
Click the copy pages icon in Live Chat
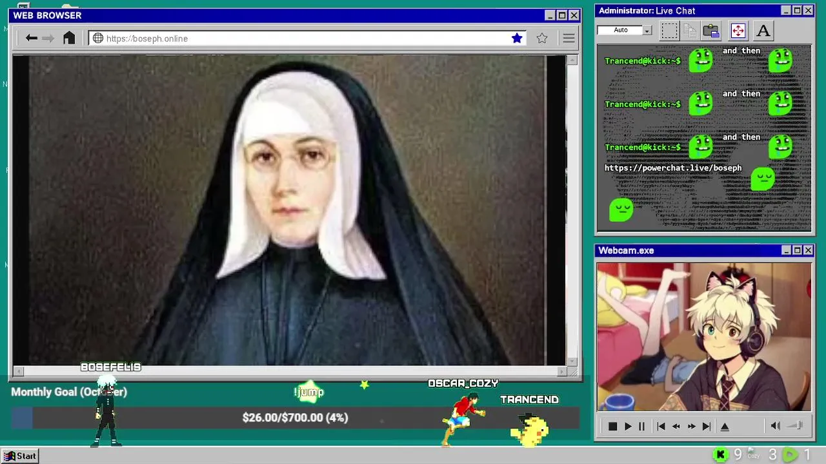pyautogui.click(x=690, y=30)
